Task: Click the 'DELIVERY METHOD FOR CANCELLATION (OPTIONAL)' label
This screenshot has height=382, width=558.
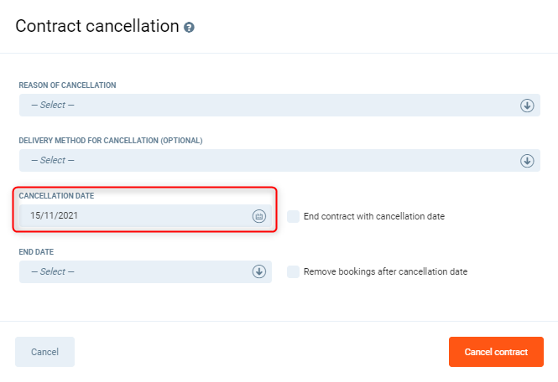Action: (x=111, y=141)
